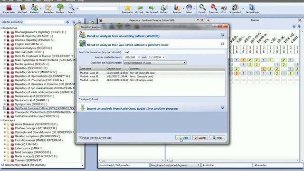This screenshot has width=304, height=171.
Task: Select Clinical Repertory (CLARKE J.) item
Action: point(34,36)
